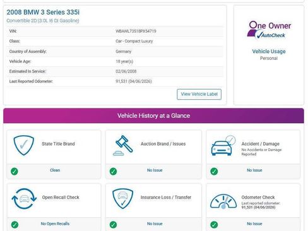
Task: Click green checkmark under Odometer Check
Action: click(x=214, y=225)
